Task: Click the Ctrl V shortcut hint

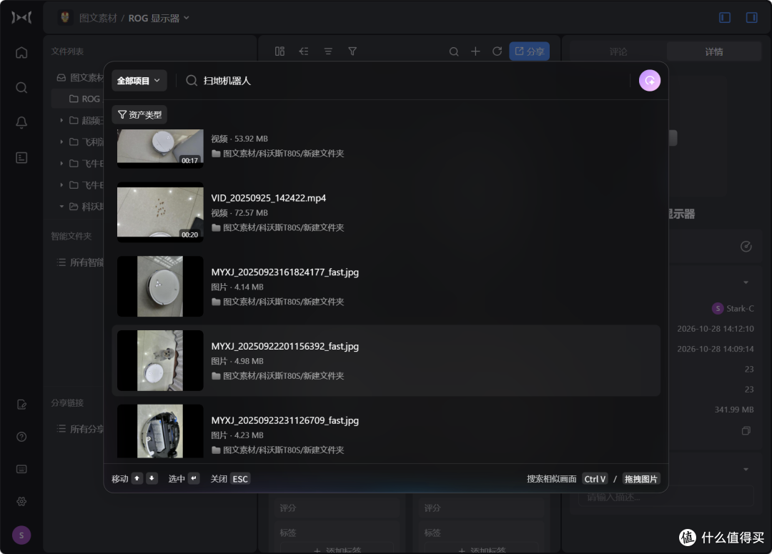Action: 595,479
